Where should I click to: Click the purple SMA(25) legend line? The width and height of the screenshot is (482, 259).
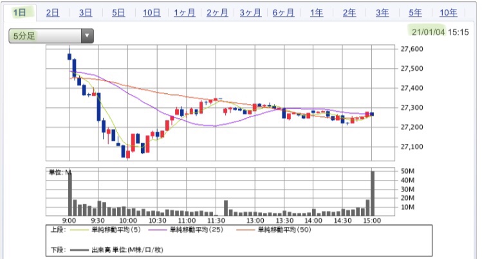click(158, 230)
